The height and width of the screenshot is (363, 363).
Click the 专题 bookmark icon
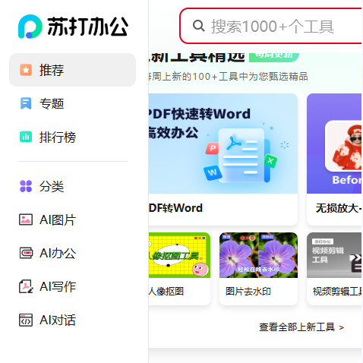coord(26,103)
